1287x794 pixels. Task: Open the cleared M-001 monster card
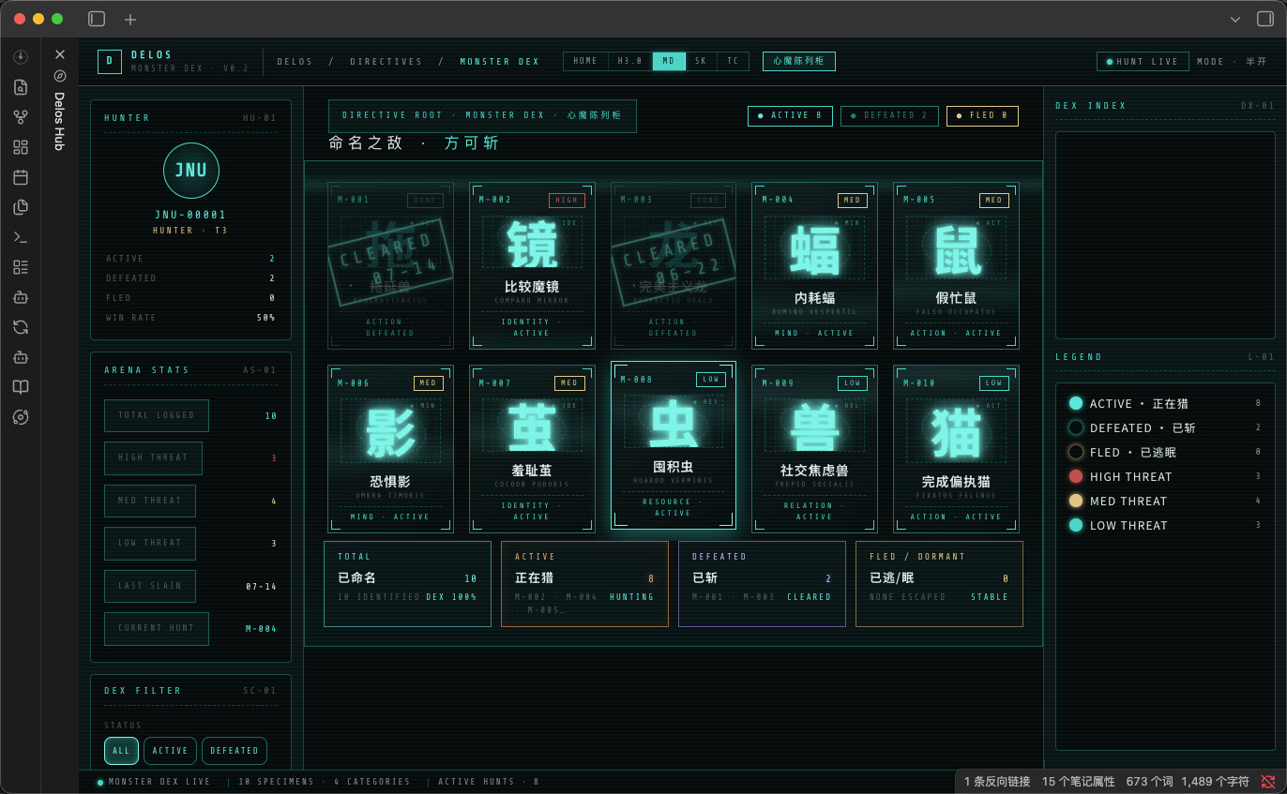click(x=390, y=265)
